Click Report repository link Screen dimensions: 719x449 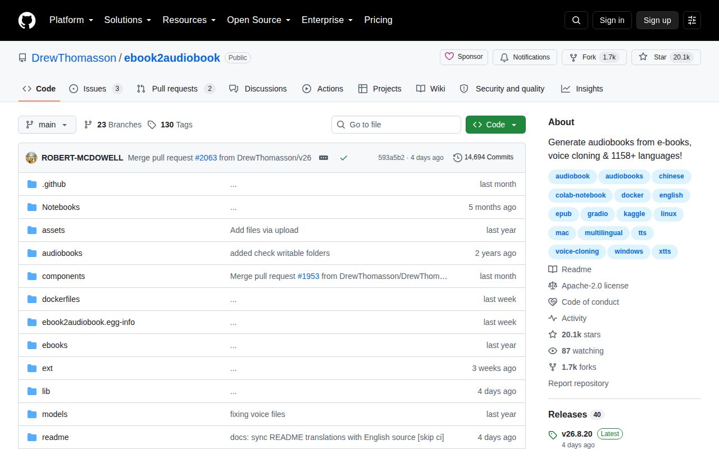coord(578,383)
